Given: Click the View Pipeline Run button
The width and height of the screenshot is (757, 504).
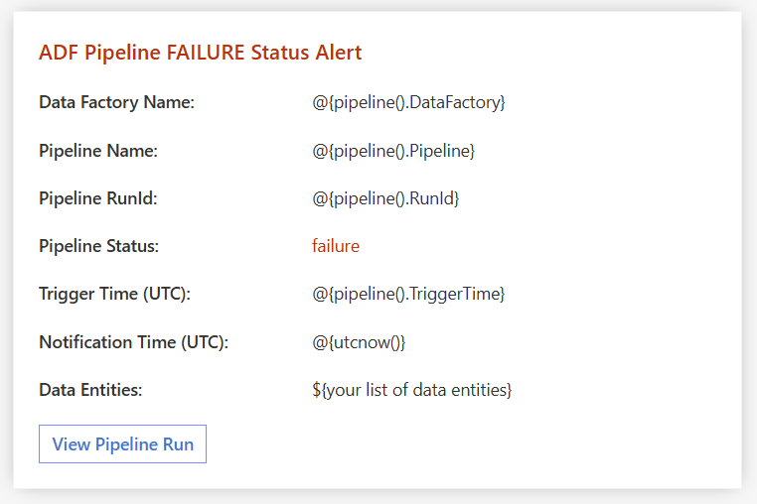Looking at the screenshot, I should pyautogui.click(x=122, y=443).
